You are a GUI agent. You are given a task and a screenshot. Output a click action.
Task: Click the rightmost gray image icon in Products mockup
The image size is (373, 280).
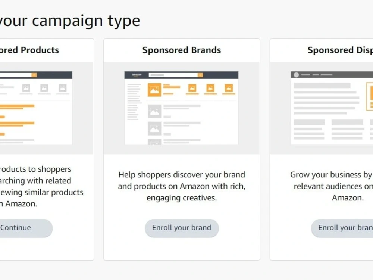click(63, 88)
